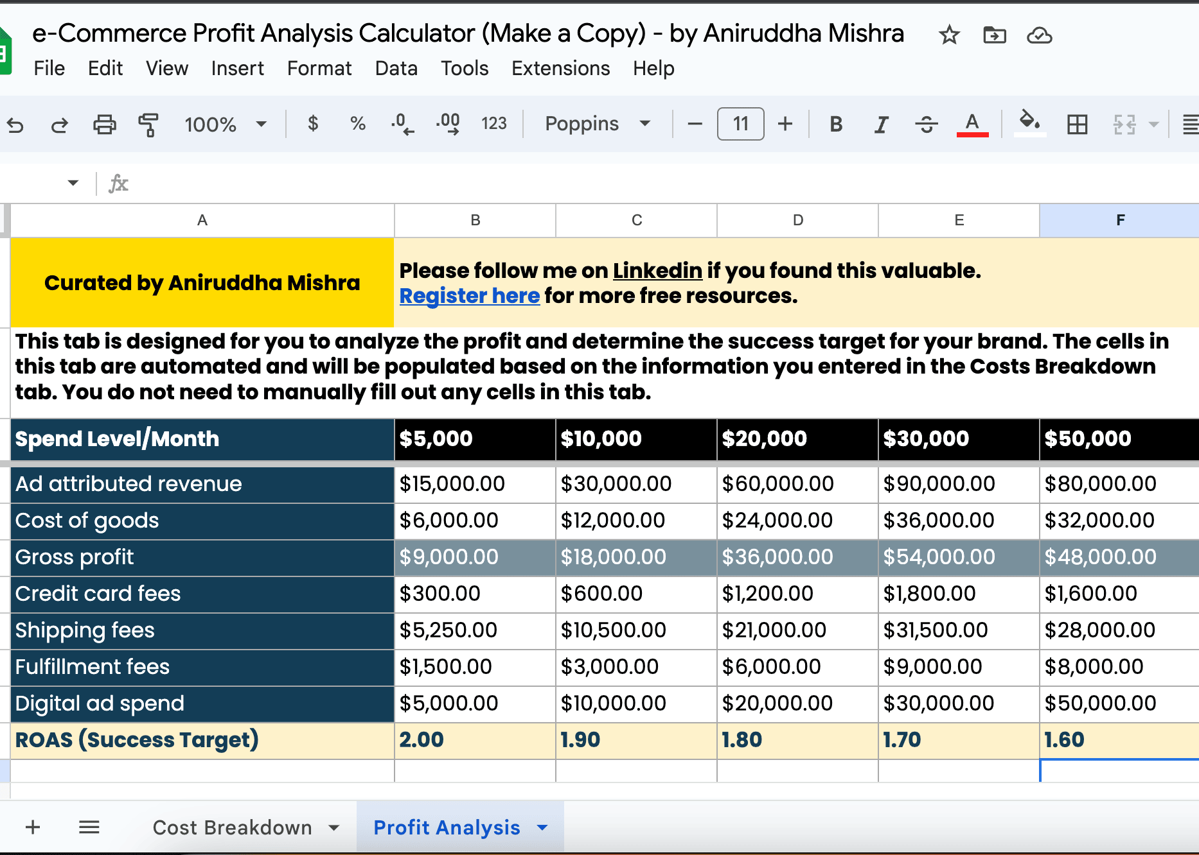Select column B header
This screenshot has height=855, width=1199.
[x=475, y=220]
